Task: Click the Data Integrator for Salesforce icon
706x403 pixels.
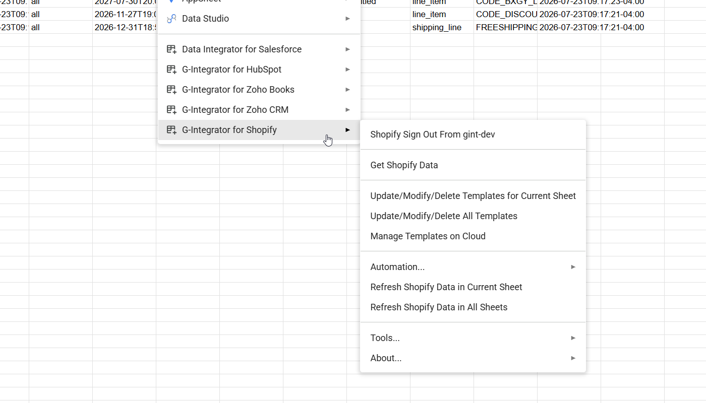Action: pos(171,49)
